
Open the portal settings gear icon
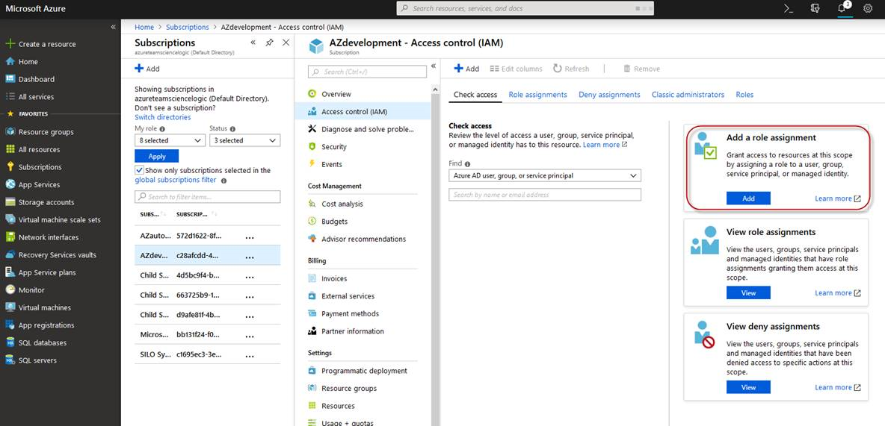(868, 8)
